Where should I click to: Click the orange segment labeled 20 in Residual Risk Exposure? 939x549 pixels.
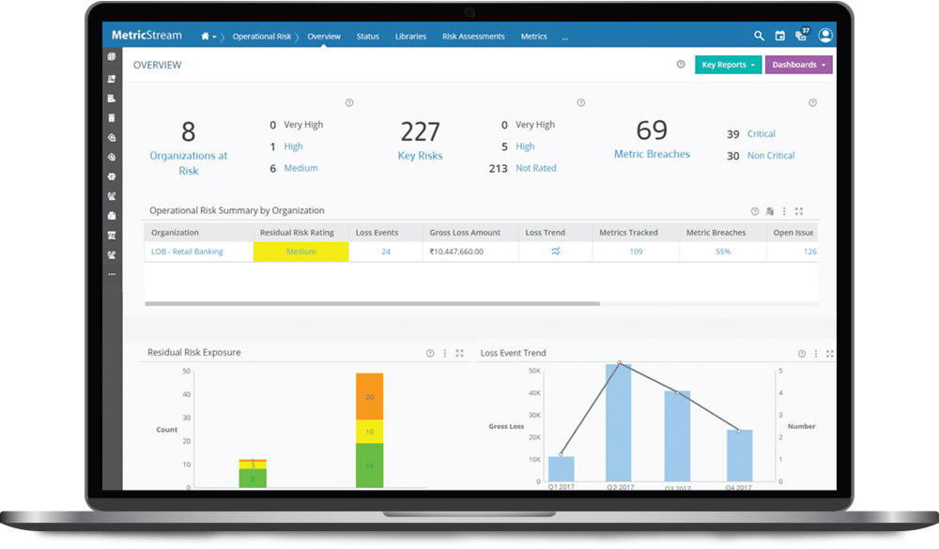(369, 396)
